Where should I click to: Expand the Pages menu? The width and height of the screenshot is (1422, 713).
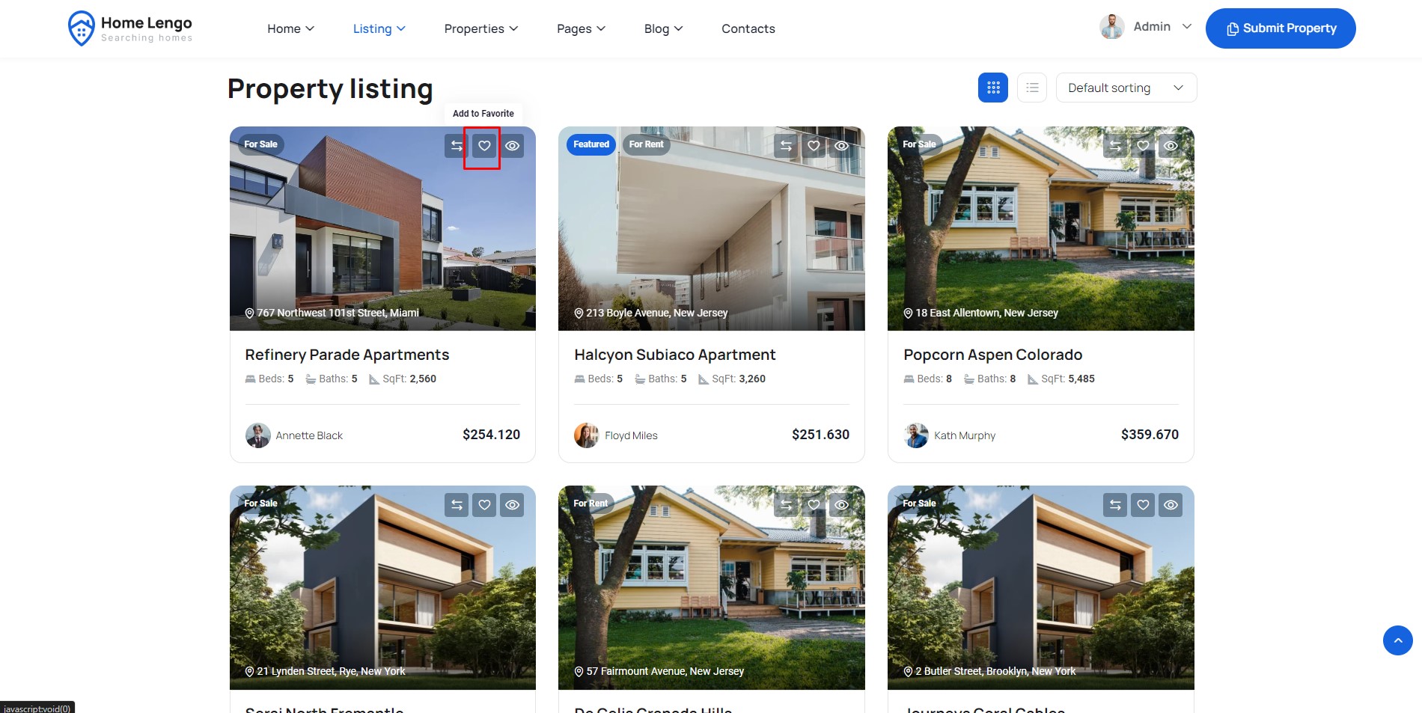coord(582,28)
